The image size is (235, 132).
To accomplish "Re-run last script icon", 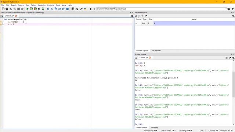I will (43, 9).
